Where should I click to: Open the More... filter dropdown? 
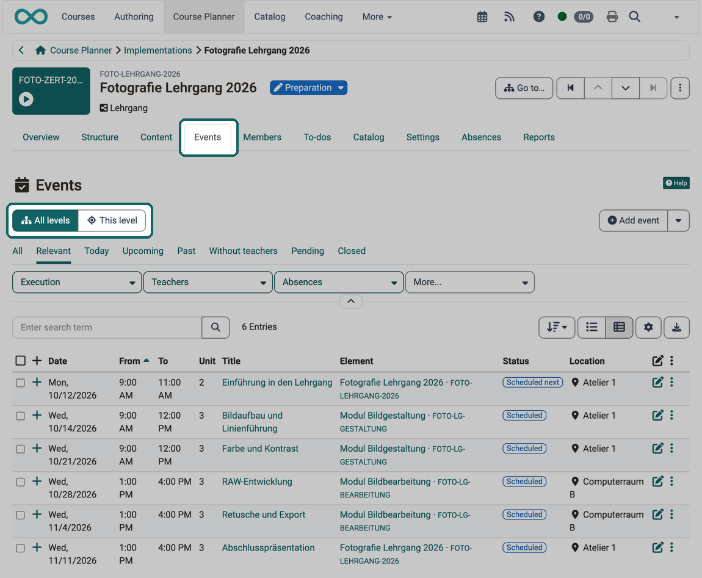click(469, 282)
